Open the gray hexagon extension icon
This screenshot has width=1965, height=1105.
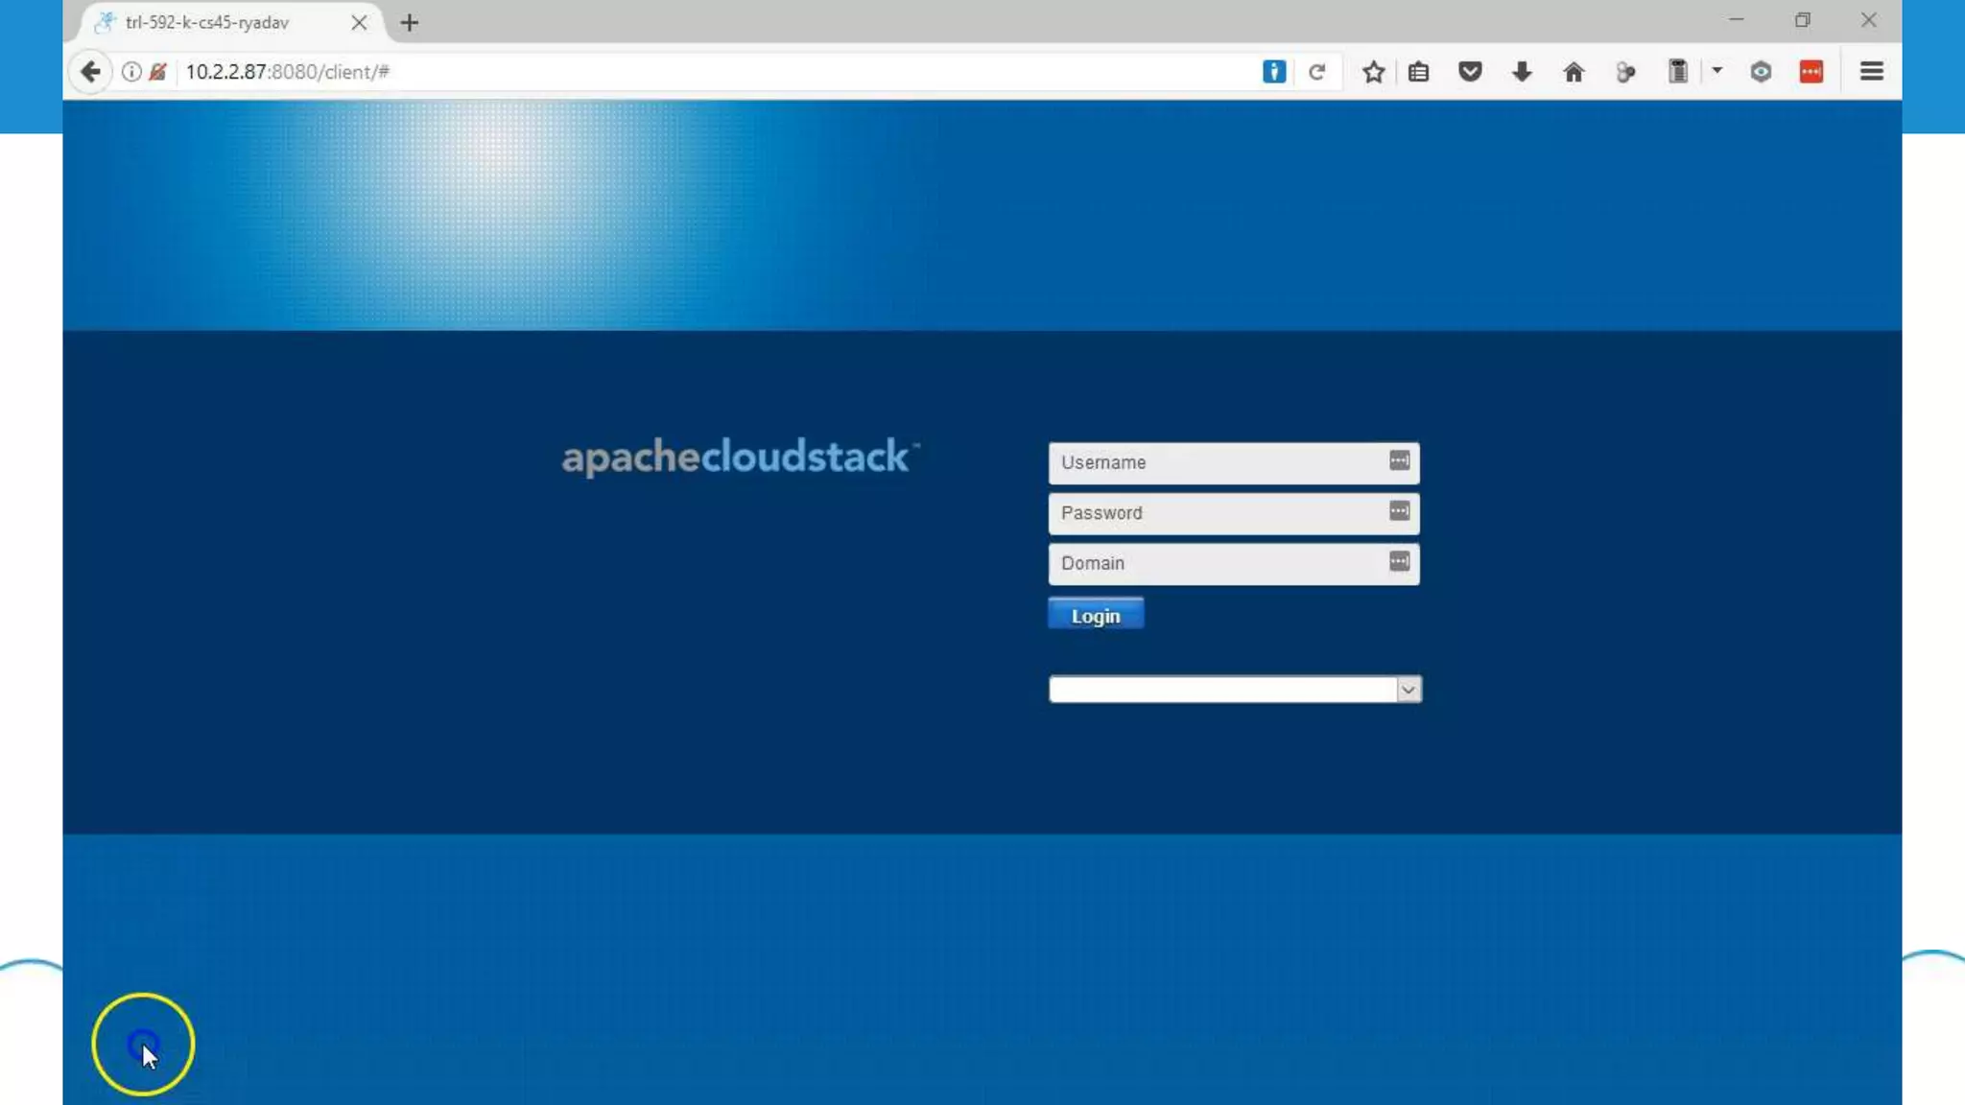1761,72
